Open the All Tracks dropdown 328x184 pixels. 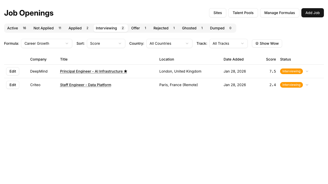(228, 43)
